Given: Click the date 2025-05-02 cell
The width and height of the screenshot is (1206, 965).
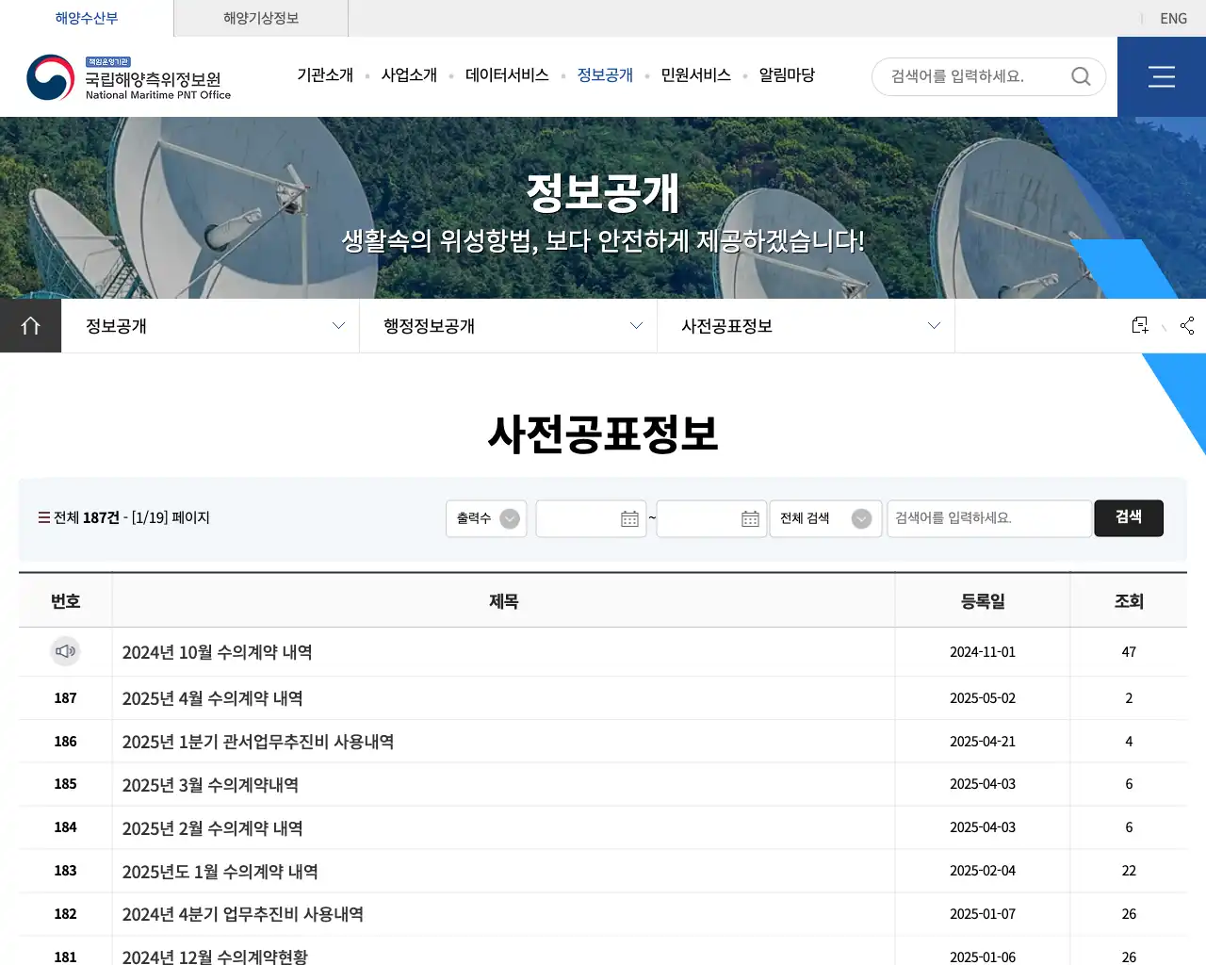Looking at the screenshot, I should pyautogui.click(x=983, y=698).
